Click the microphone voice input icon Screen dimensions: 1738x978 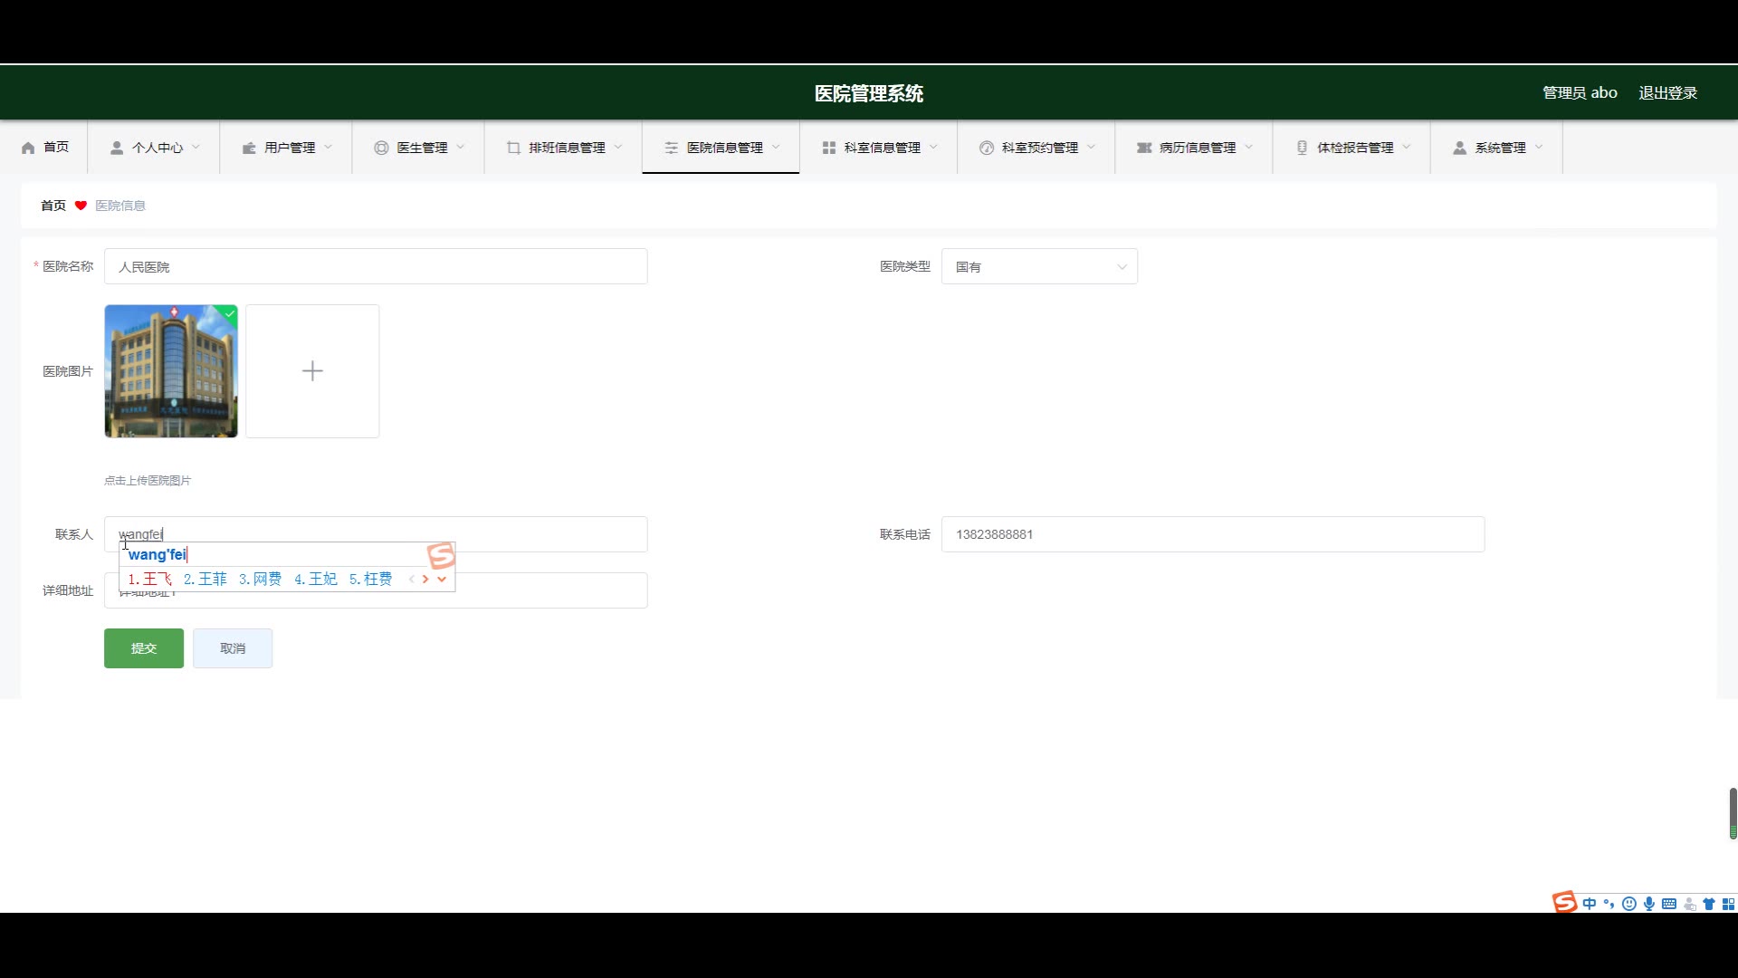[x=1649, y=904]
